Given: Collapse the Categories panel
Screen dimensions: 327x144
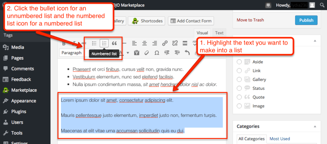Looking at the screenshot, I should point(315,126).
